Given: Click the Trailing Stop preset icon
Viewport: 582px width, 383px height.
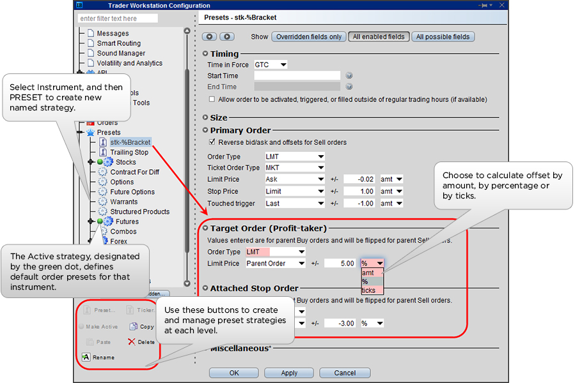Looking at the screenshot, I should click(104, 152).
